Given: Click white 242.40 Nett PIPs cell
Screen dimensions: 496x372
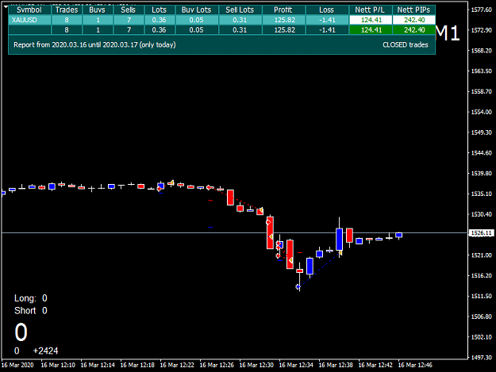Looking at the screenshot, I should tap(414, 20).
